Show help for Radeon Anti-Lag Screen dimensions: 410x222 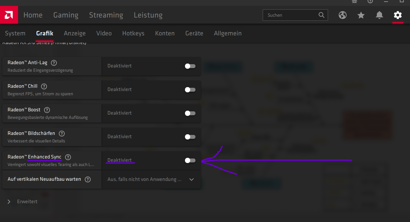click(54, 63)
